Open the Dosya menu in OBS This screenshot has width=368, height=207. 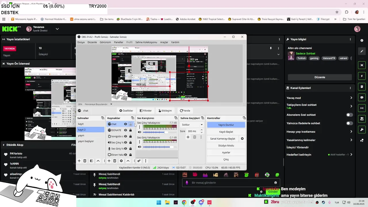click(x=81, y=42)
